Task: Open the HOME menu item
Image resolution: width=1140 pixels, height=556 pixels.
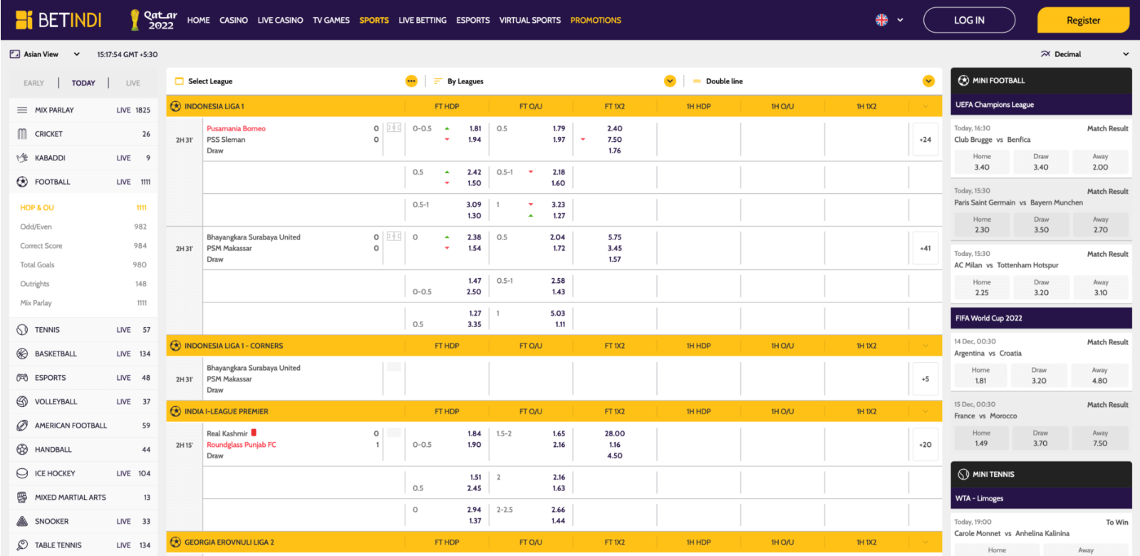Action: click(198, 20)
